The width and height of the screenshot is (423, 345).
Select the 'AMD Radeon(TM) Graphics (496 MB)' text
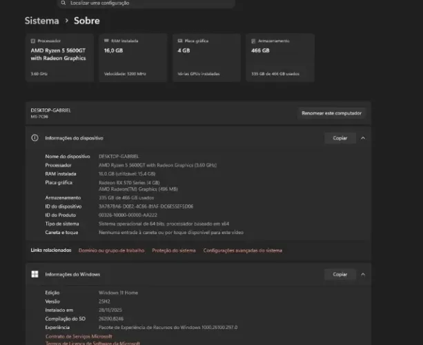(139, 189)
